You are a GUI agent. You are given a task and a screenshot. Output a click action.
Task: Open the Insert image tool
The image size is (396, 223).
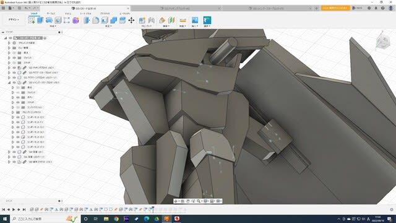195,20
